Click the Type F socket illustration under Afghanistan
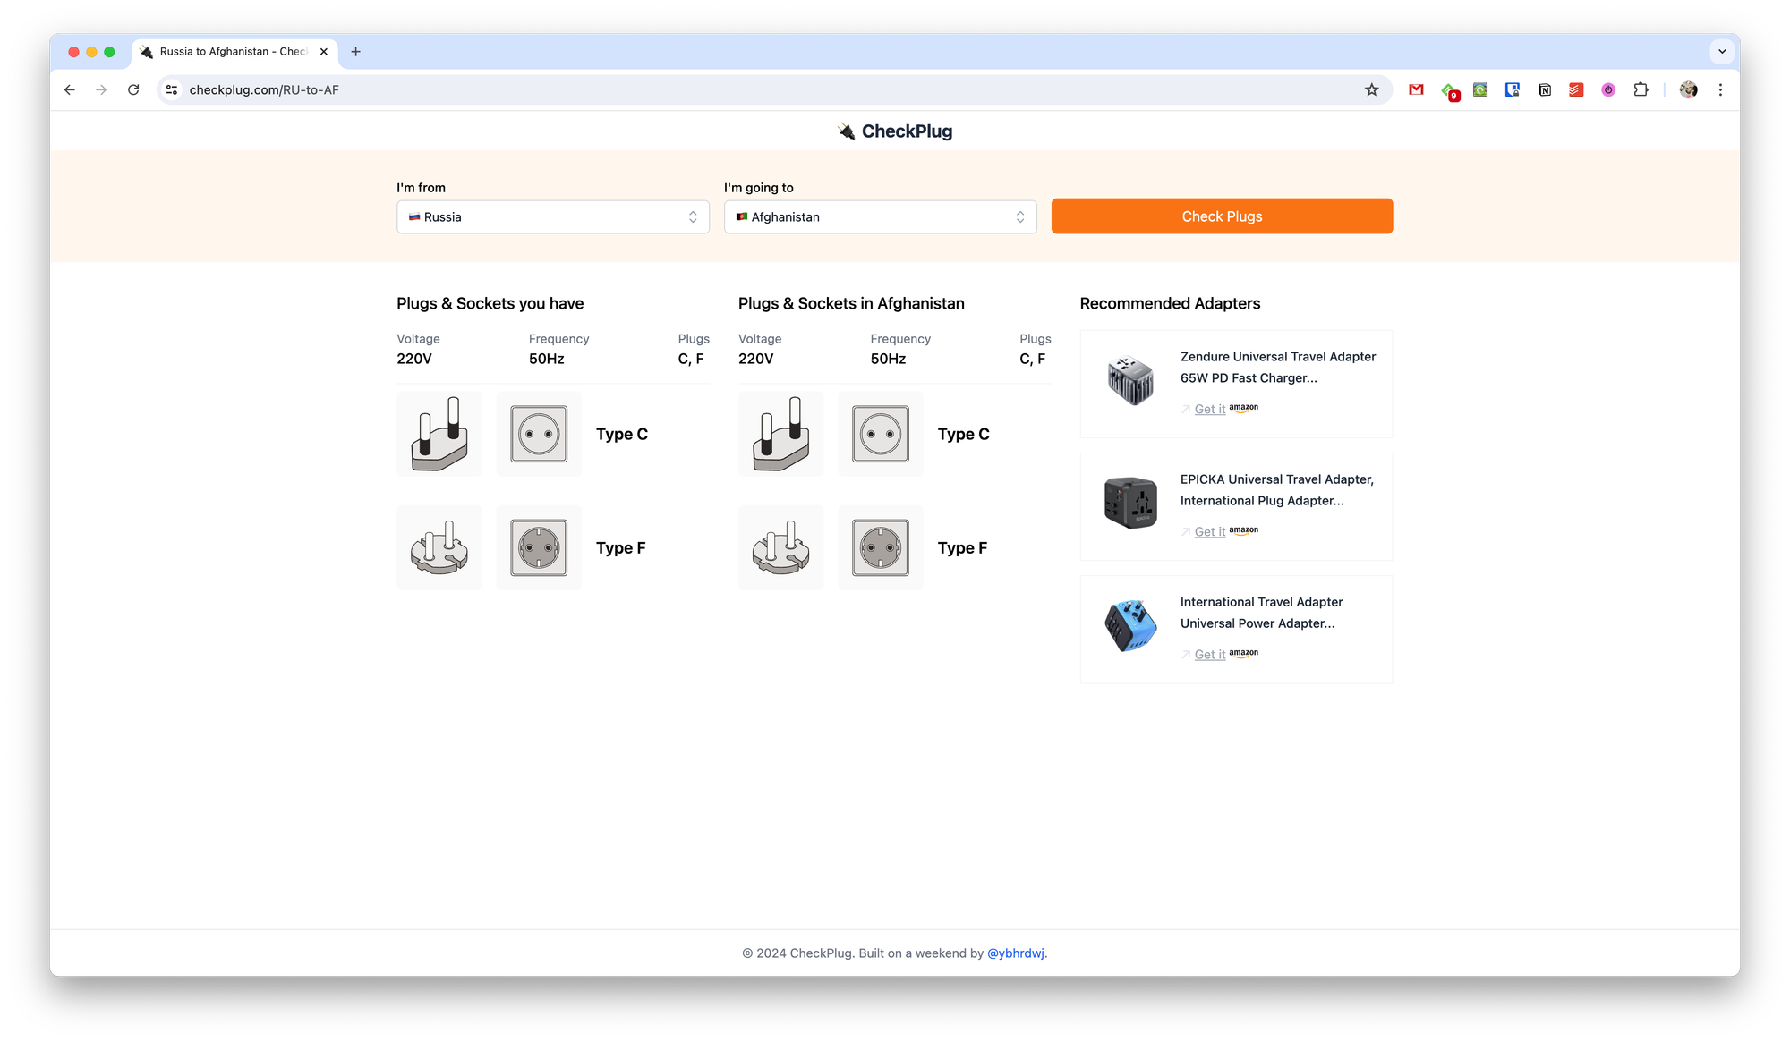The image size is (1790, 1042). [881, 547]
